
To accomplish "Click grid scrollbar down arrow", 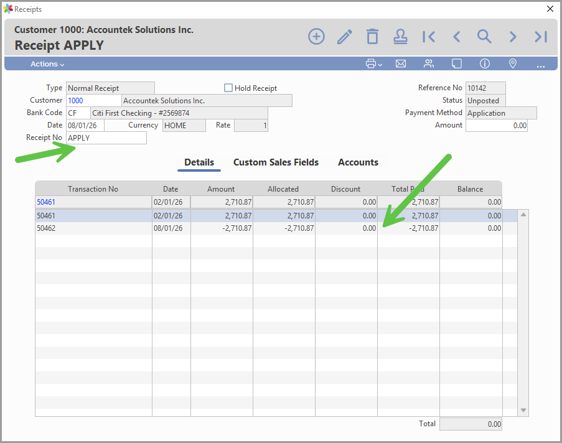I will pyautogui.click(x=523, y=411).
